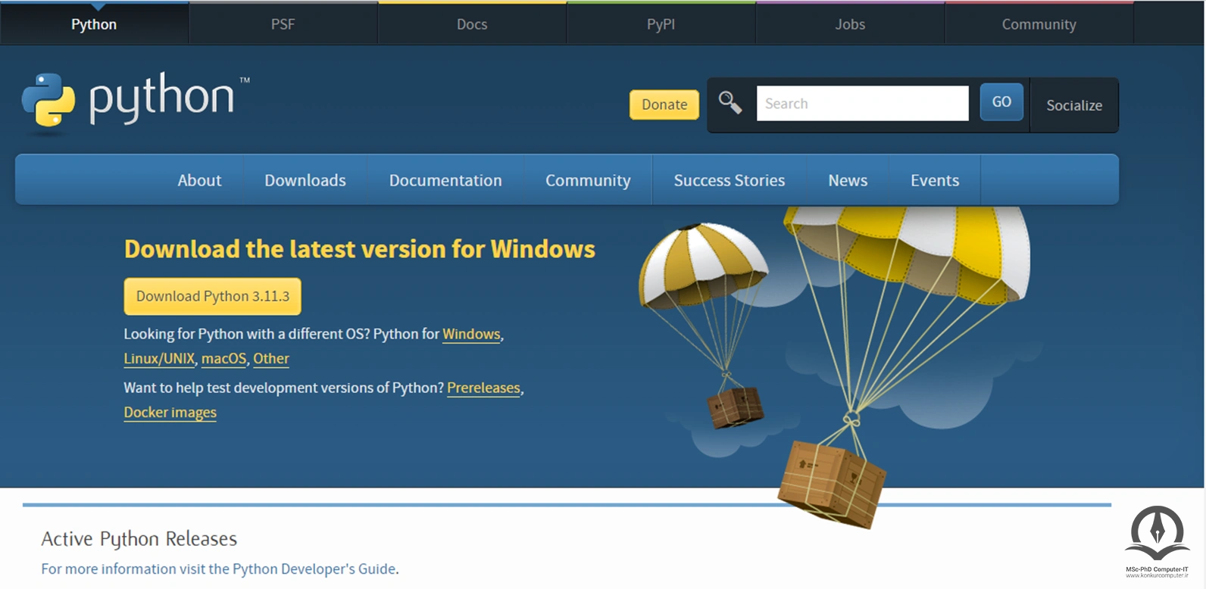This screenshot has height=589, width=1206.
Task: Click the 'Download the latest version for Windows' heading
Action: [360, 249]
